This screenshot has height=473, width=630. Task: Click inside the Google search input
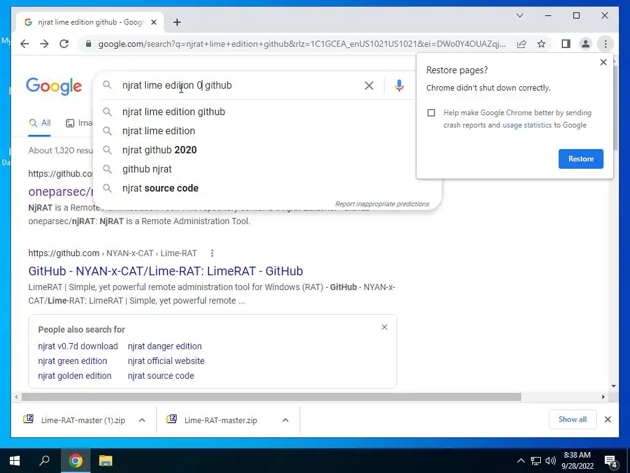click(240, 85)
